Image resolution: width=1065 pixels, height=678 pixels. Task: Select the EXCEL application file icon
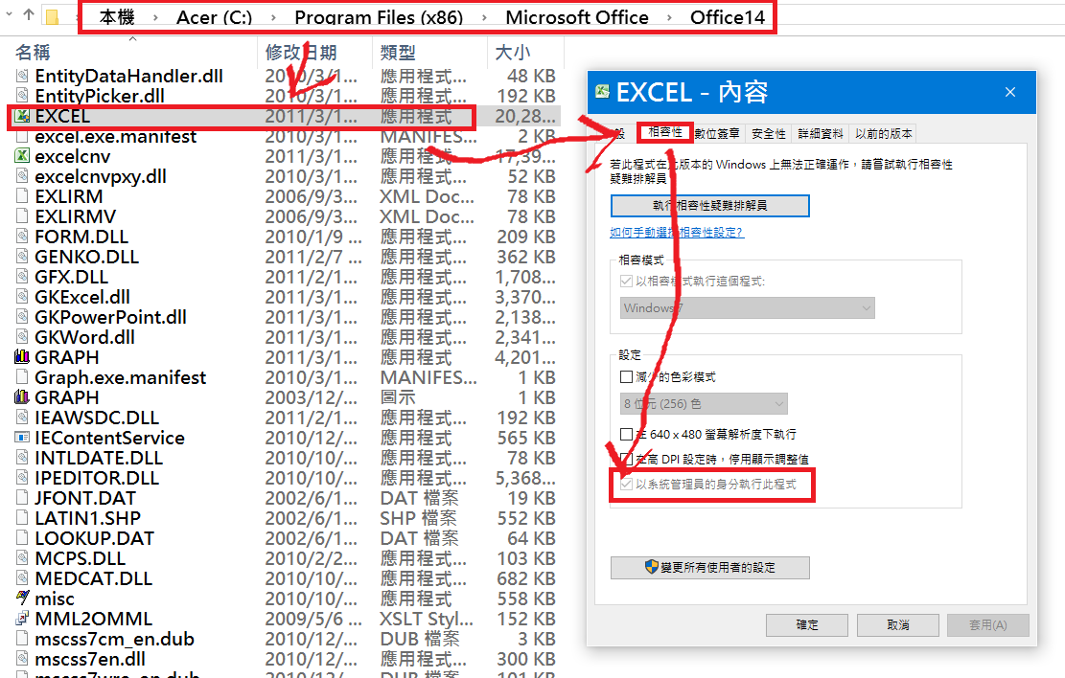click(22, 116)
